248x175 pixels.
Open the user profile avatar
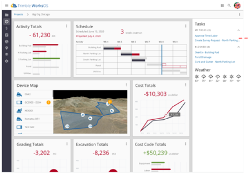237,5
